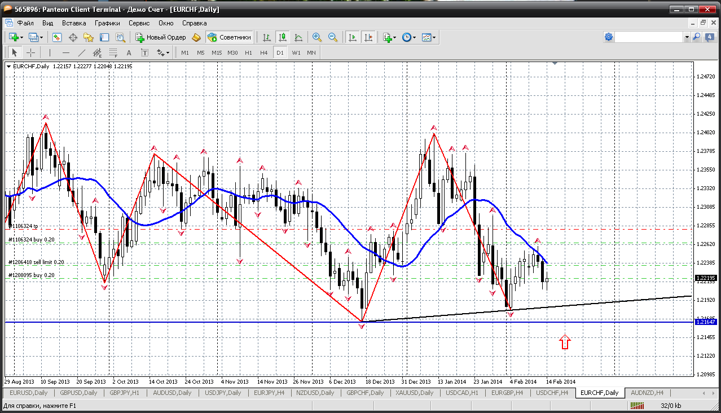Image resolution: width=721 pixels, height=413 pixels.
Task: Expand the Arrows objects dropdown
Action: coord(168,52)
